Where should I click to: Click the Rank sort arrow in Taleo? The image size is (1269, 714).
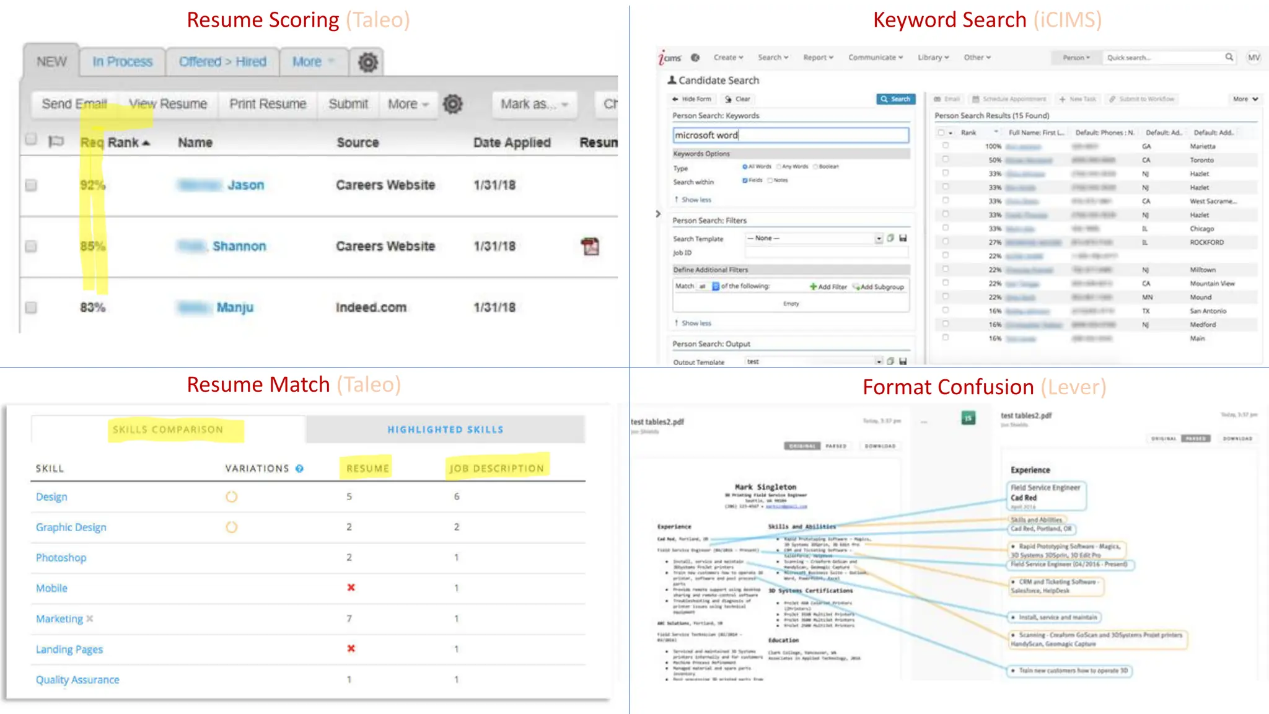coord(146,143)
